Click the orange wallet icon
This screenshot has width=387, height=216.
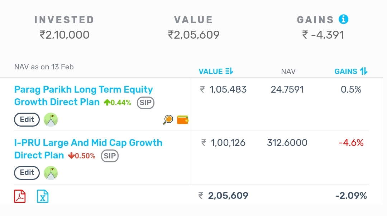[183, 120]
